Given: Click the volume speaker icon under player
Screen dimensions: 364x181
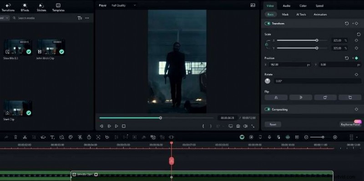Looking at the screenshot, I should point(245,126).
